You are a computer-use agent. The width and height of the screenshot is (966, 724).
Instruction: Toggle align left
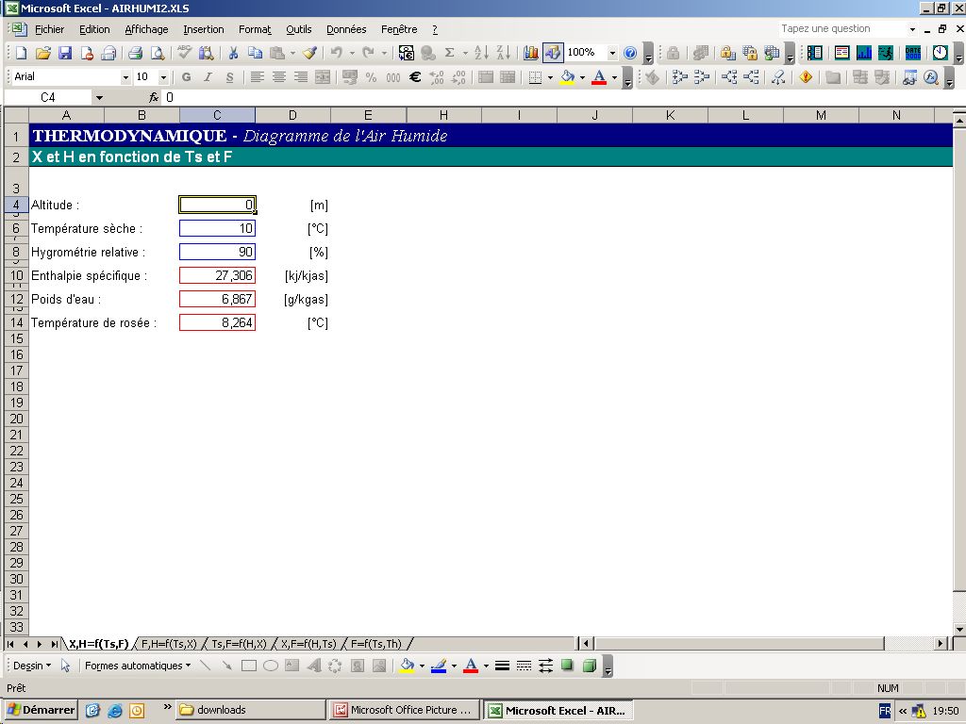click(257, 77)
